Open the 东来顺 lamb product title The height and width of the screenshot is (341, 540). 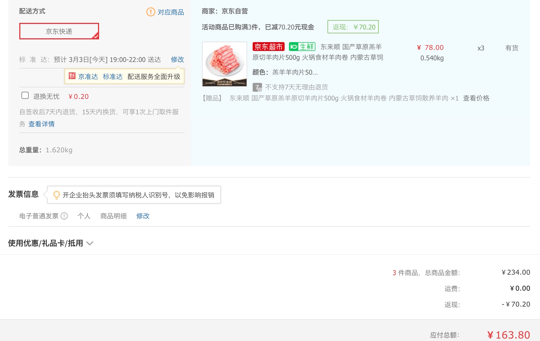coord(318,52)
